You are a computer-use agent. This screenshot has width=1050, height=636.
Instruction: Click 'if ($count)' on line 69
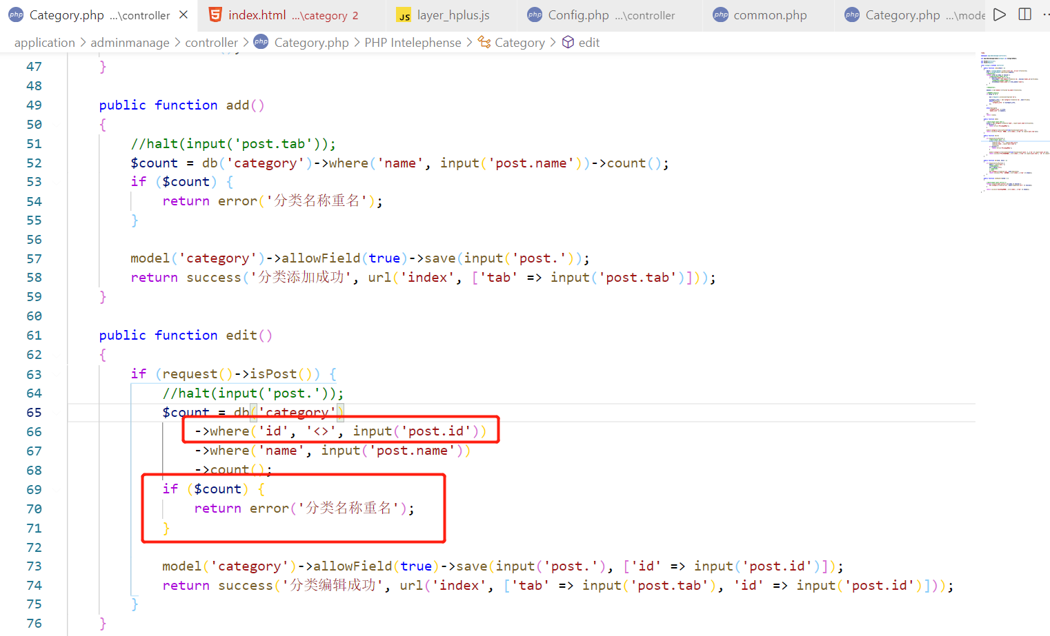(x=206, y=489)
